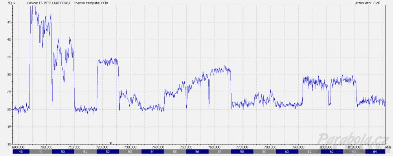
Task: Select channel 55 block in channel bar
Action: (x=175, y=152)
